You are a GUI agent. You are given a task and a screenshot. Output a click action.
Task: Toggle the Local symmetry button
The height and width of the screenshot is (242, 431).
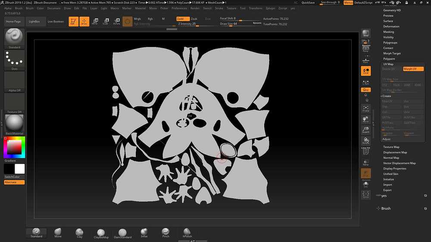click(365, 71)
